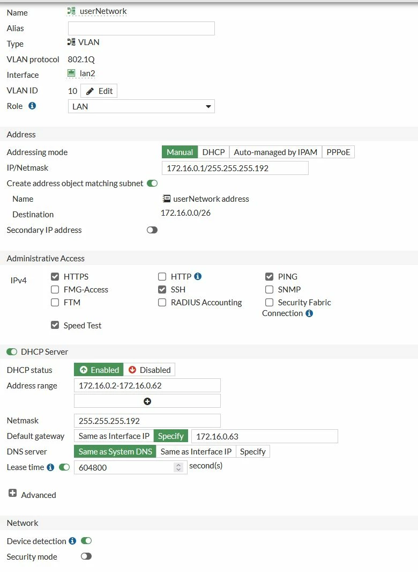
Task: Click the Alias input field
Action: coord(141,28)
